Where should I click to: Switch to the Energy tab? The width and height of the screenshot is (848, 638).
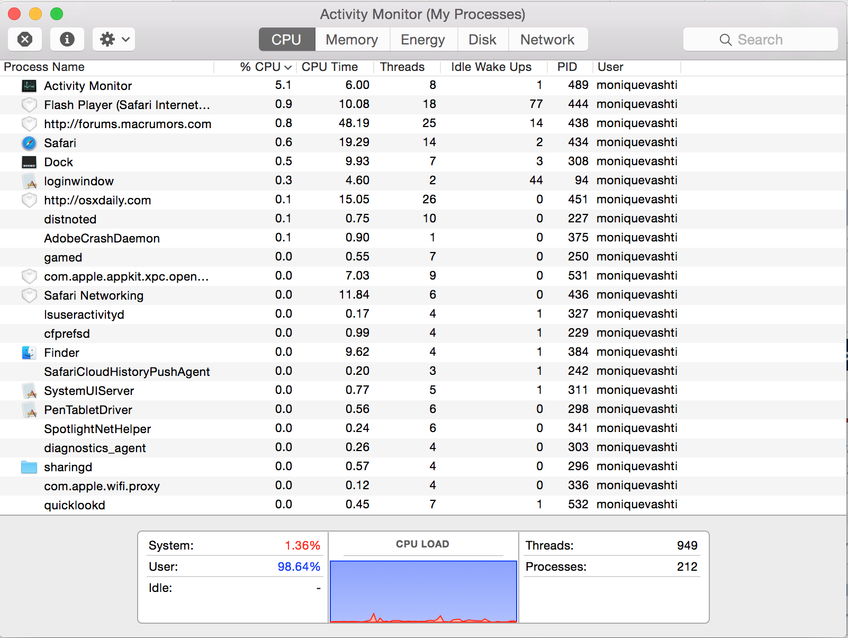tap(423, 40)
